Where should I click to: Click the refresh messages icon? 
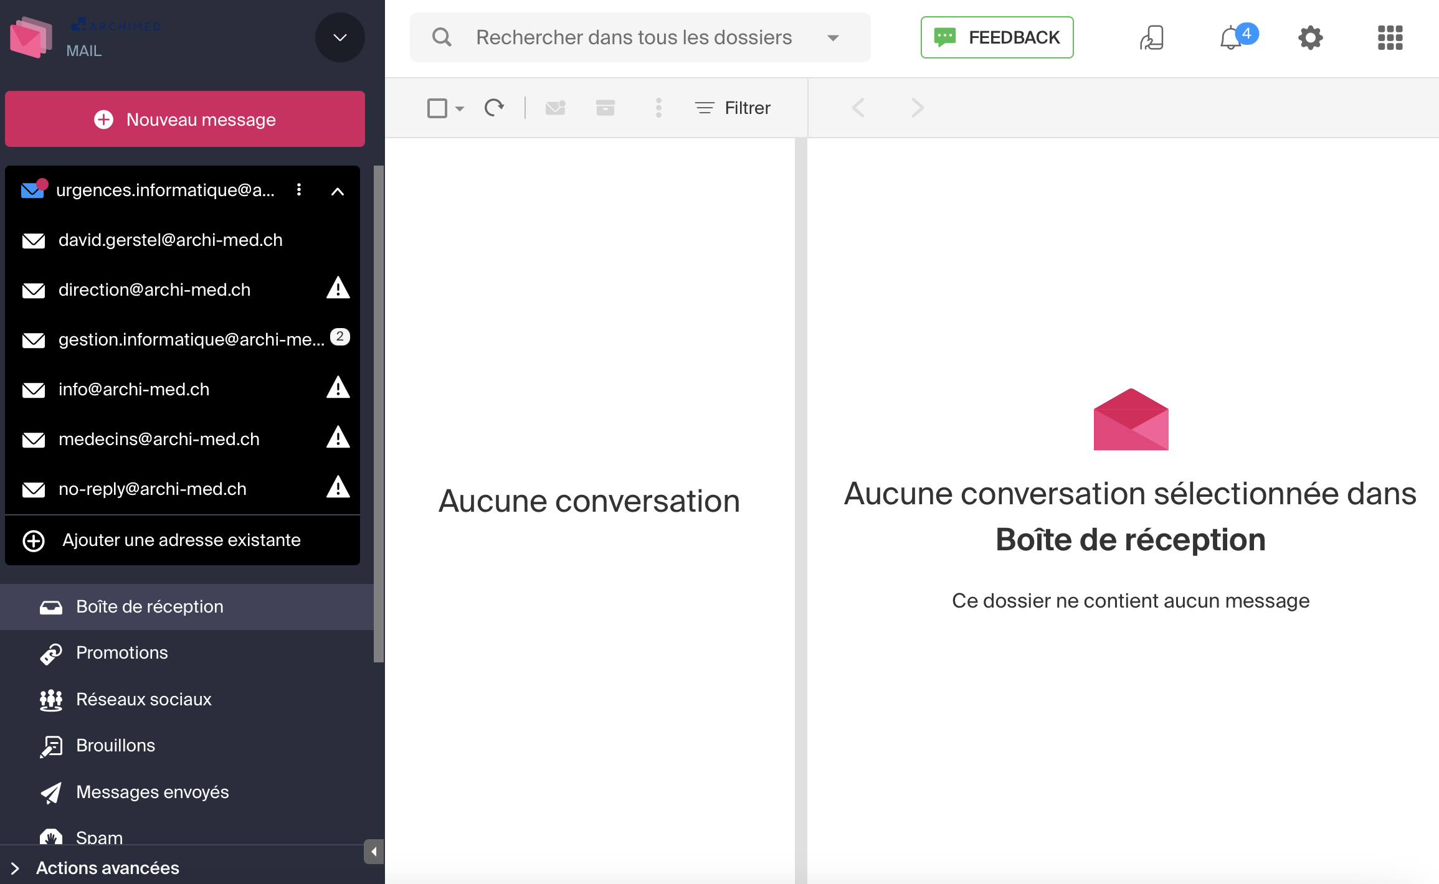493,108
